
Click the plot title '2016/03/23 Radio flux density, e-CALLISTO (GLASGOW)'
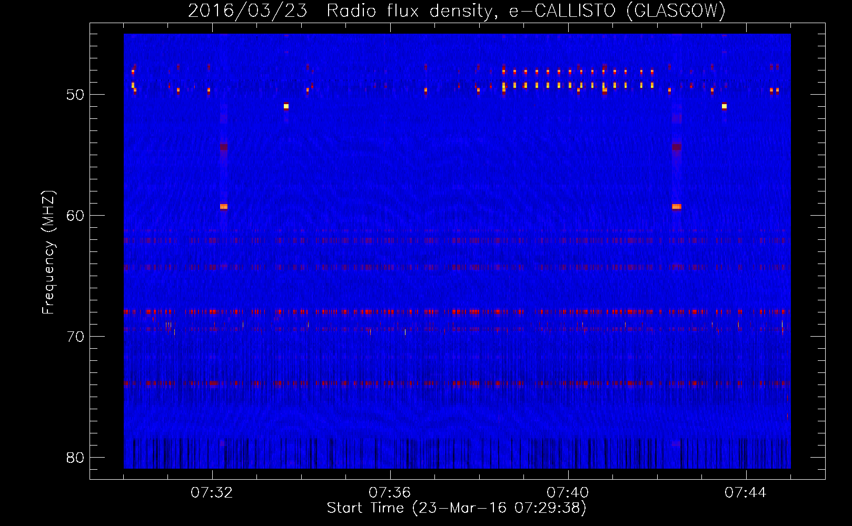(x=457, y=11)
